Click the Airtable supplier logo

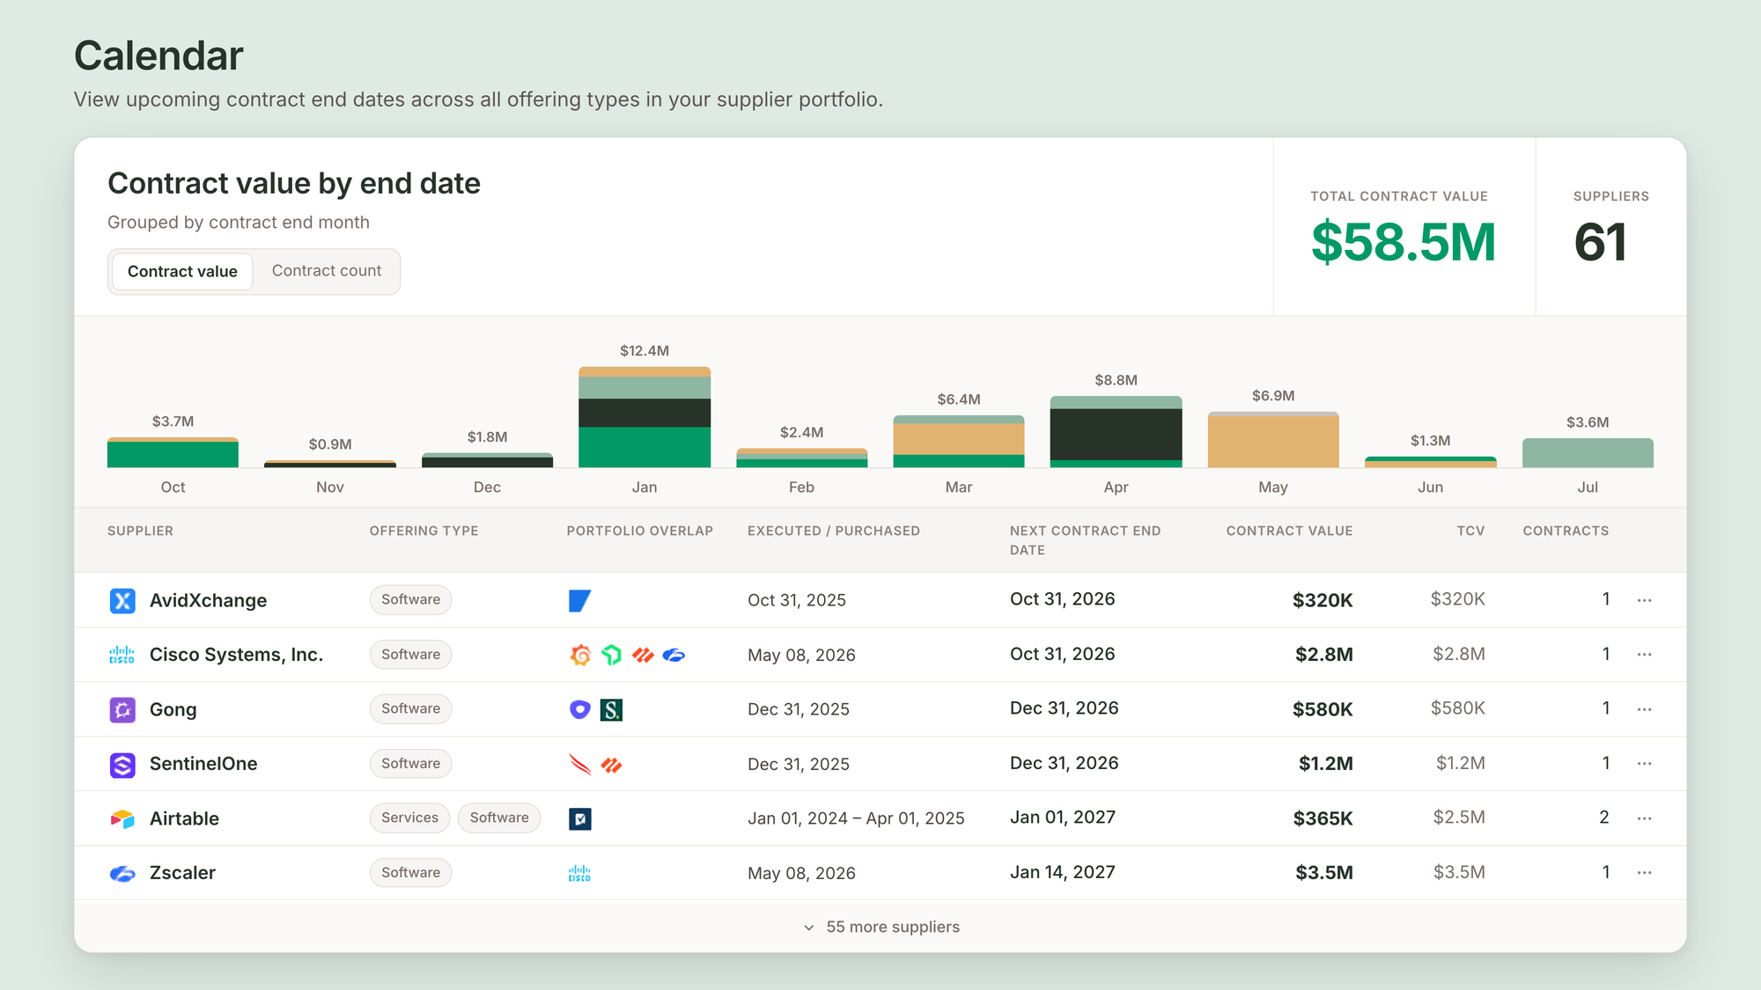coord(122,819)
